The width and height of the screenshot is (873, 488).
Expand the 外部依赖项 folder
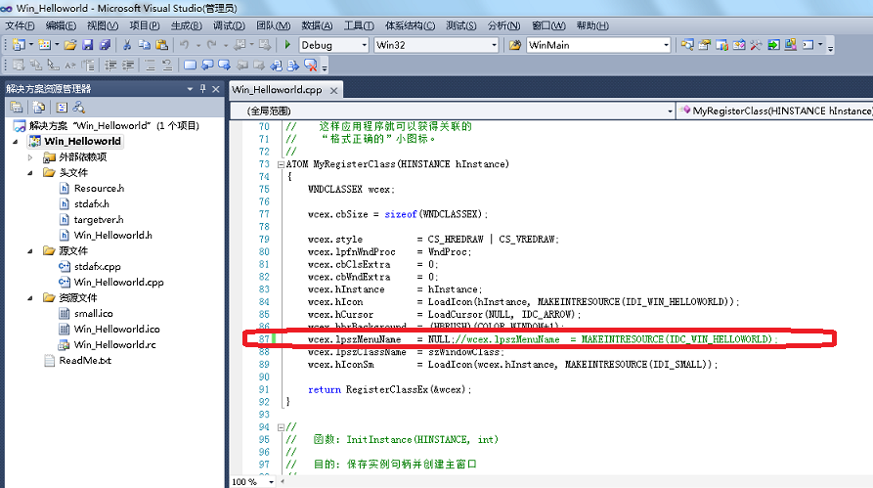[30, 157]
